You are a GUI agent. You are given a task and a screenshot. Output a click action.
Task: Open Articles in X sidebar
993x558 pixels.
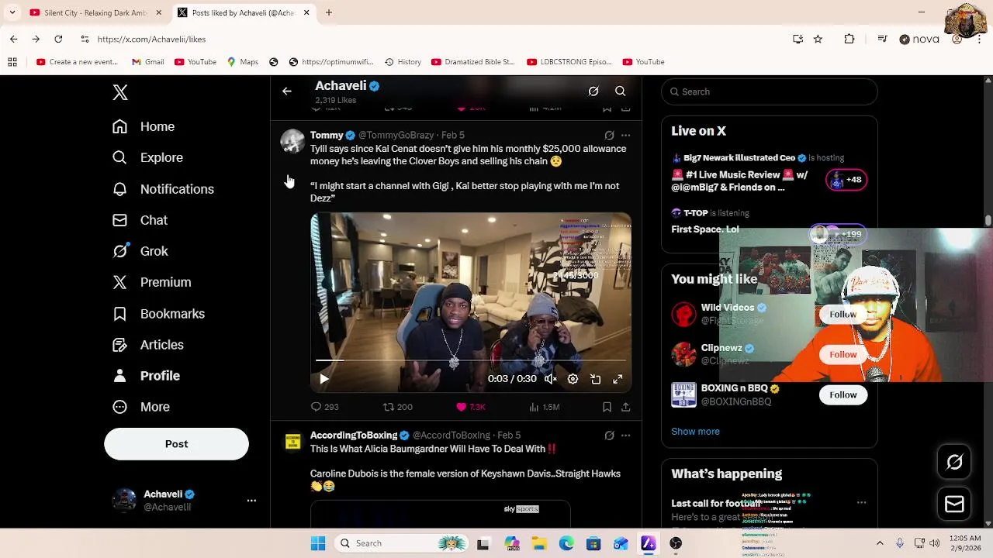pyautogui.click(x=147, y=345)
